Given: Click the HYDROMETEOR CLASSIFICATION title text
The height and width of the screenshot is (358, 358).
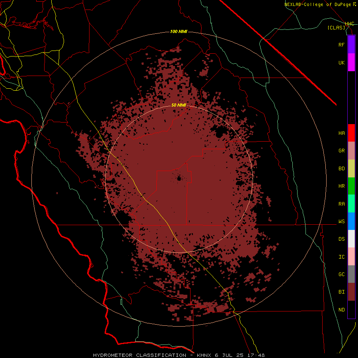Looking at the screenshot, I should (140, 355).
